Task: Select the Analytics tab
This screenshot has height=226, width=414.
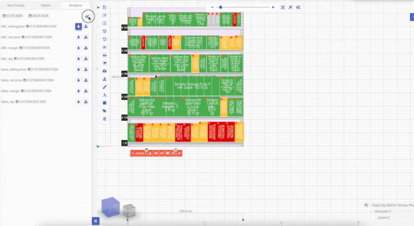Action: (76, 5)
